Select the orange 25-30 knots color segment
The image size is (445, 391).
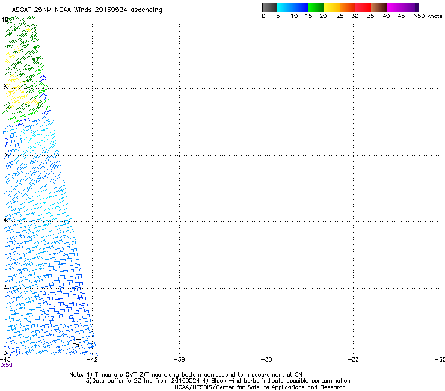coord(348,7)
